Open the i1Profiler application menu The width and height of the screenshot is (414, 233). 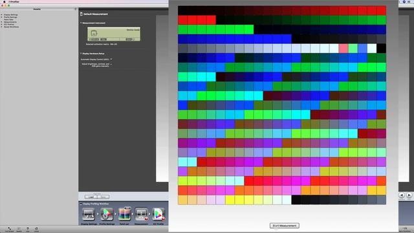[14, 1]
